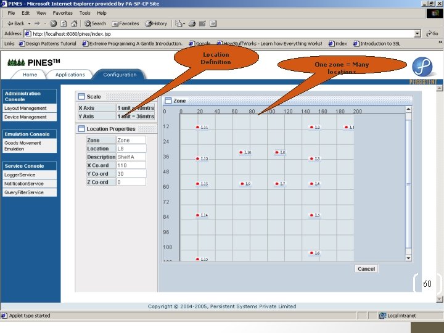
Task: Select location marker L10 on grid
Action: 245,152
